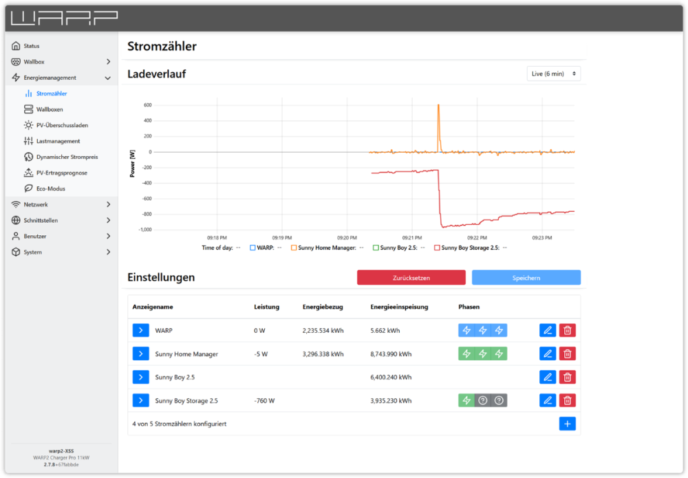Open the Live (6 min) dropdown
The image size is (688, 478).
552,74
